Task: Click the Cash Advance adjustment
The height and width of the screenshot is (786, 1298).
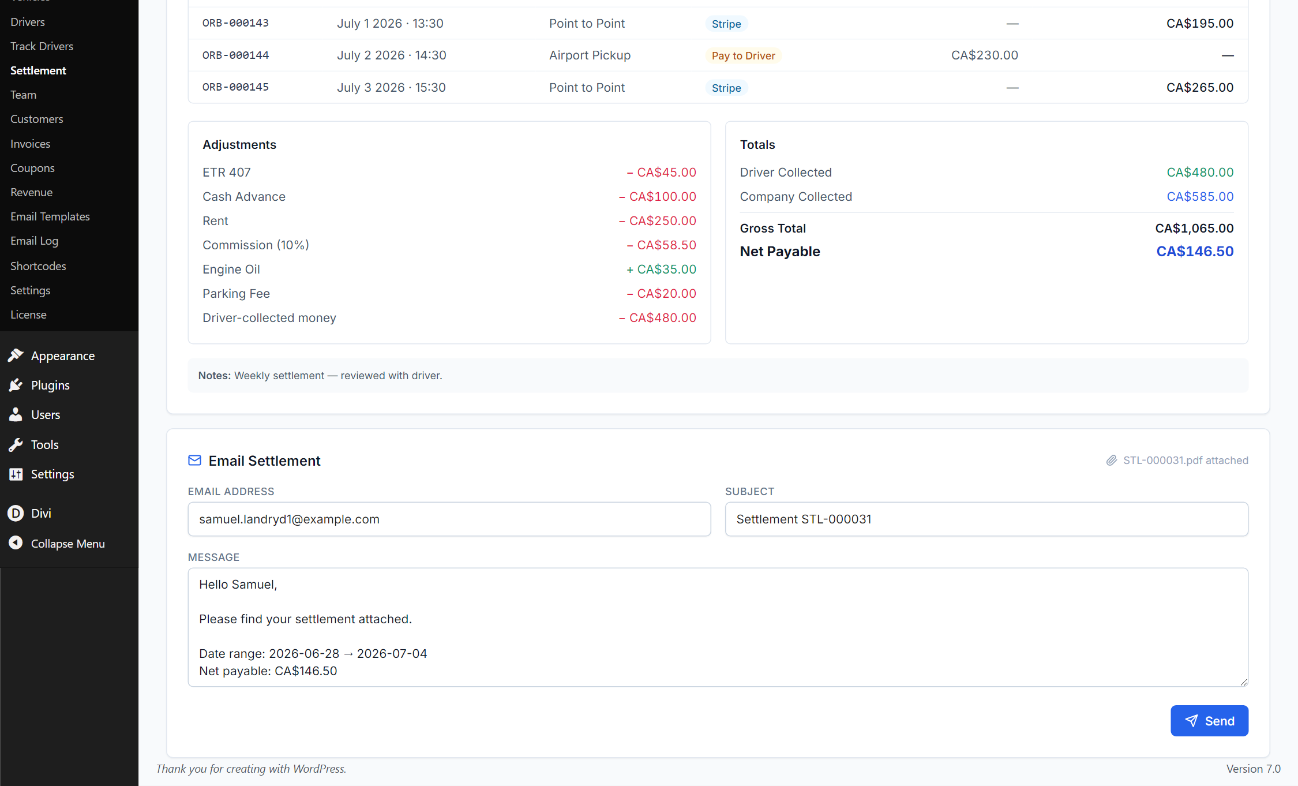Action: coord(449,197)
